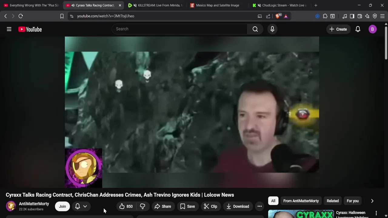
Task: Close the Cyraxx Talks Racing tab
Action: 120,5
